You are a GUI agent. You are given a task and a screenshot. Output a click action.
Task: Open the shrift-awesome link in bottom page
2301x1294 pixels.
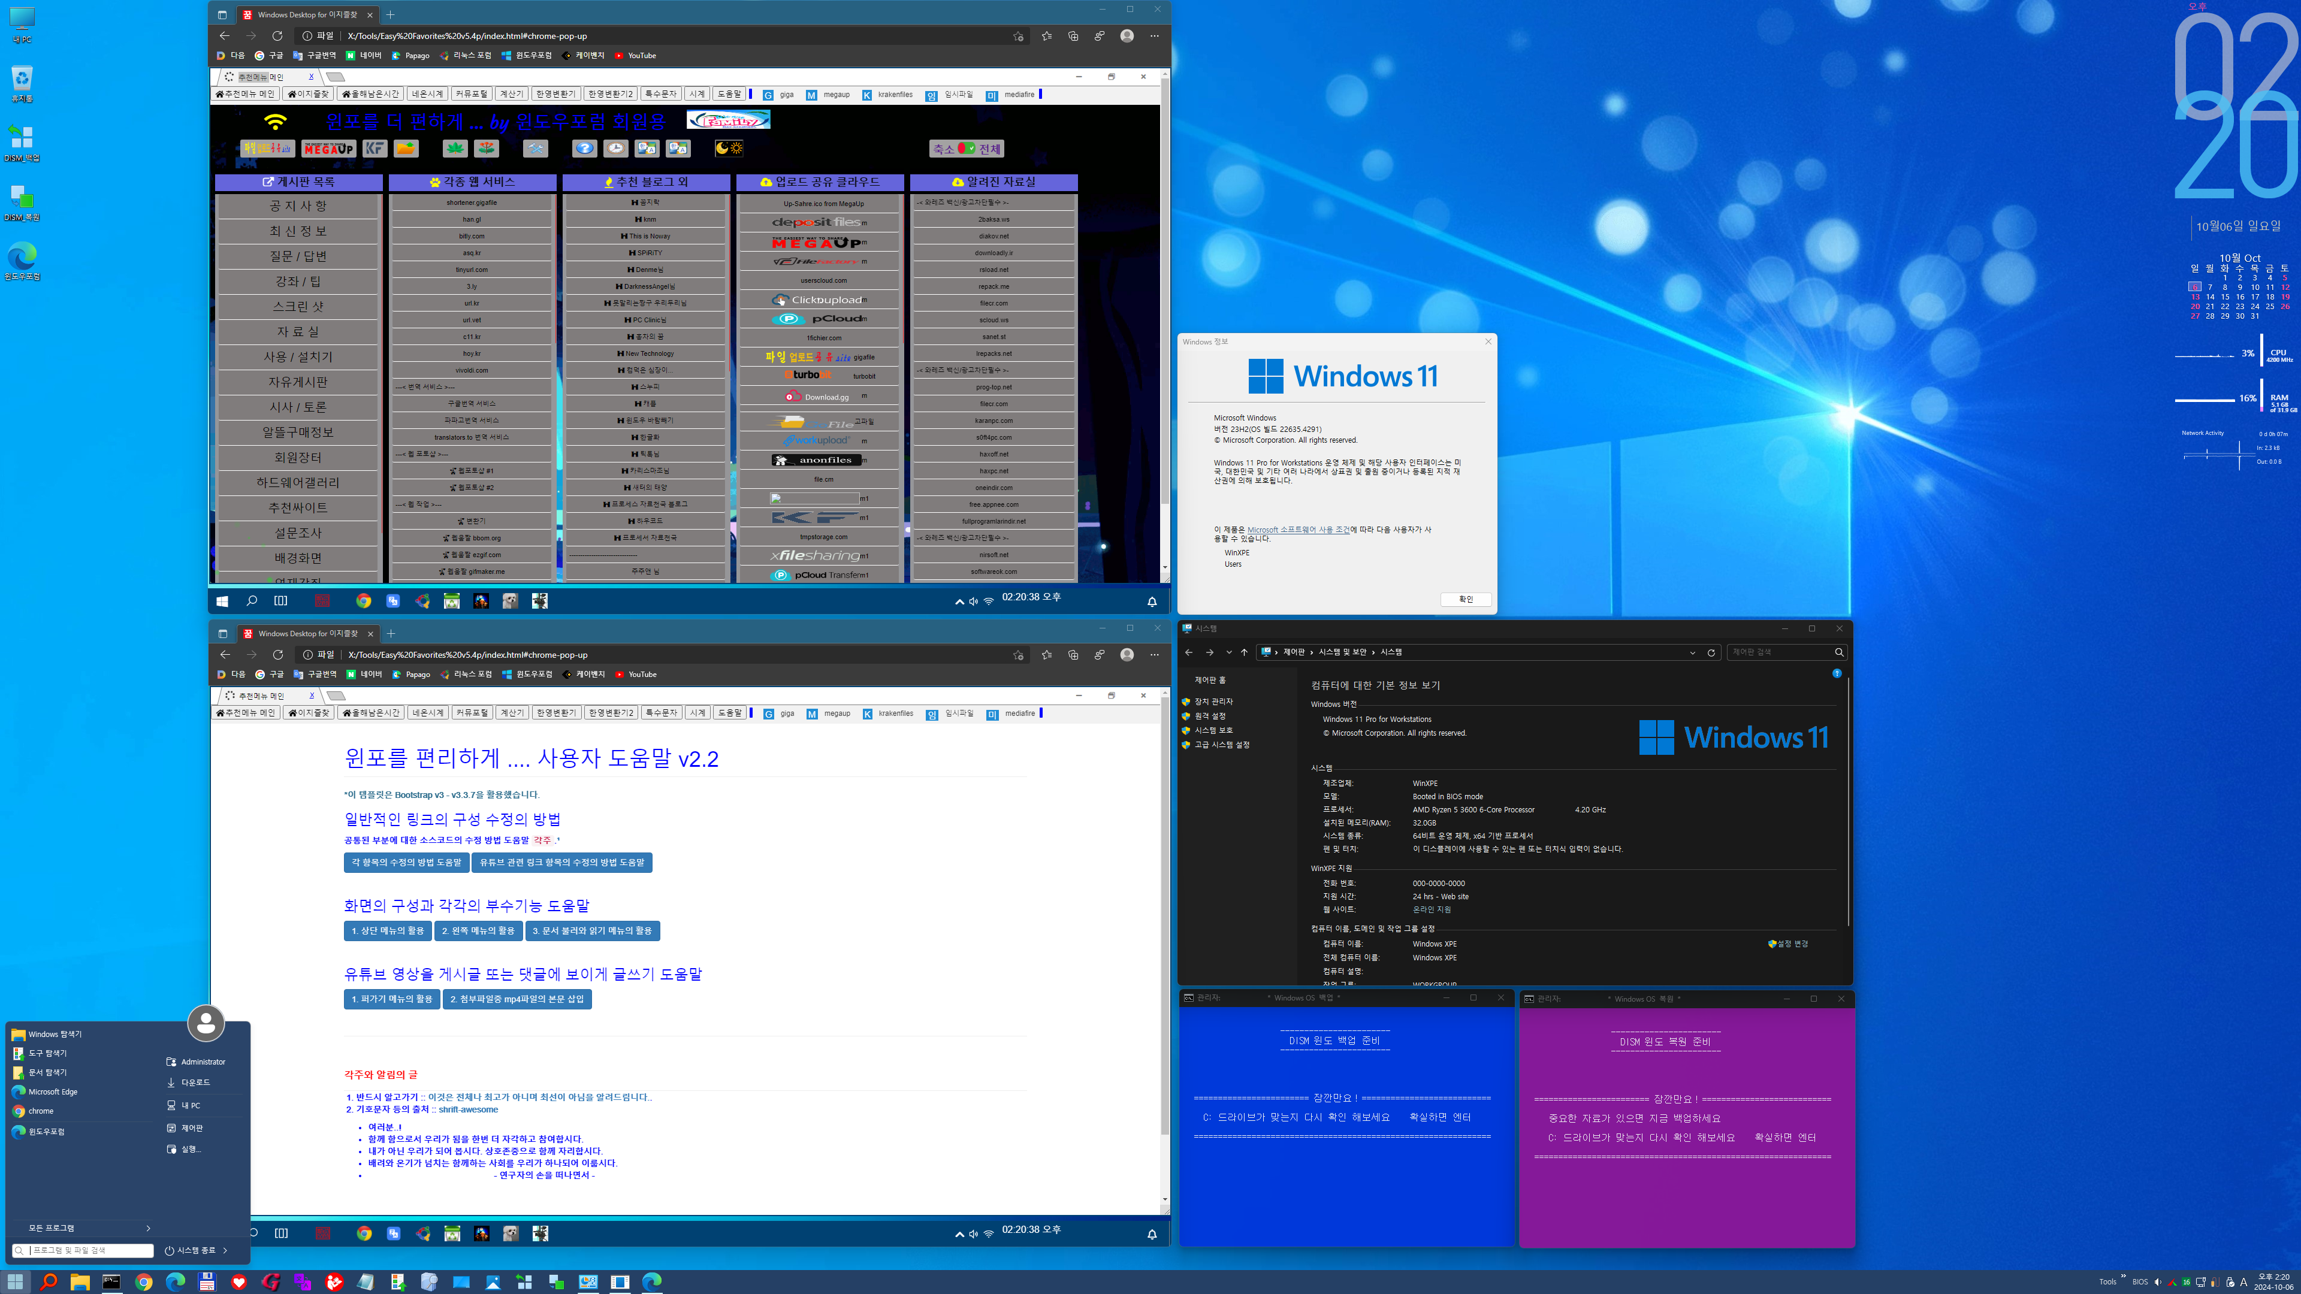(468, 1109)
